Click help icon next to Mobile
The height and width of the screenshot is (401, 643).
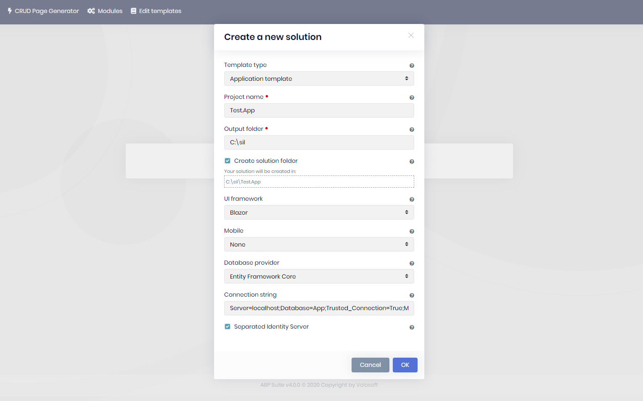point(412,231)
